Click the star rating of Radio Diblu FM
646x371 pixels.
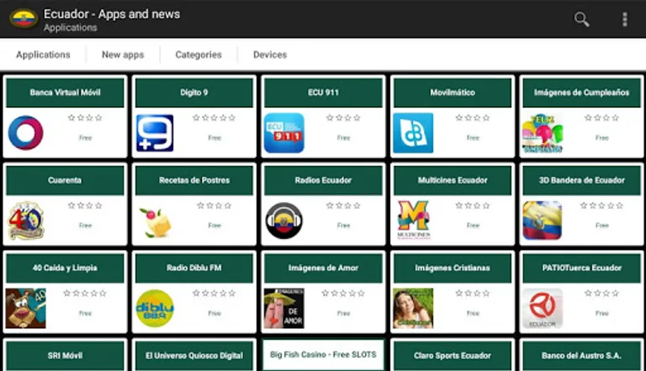214,294
